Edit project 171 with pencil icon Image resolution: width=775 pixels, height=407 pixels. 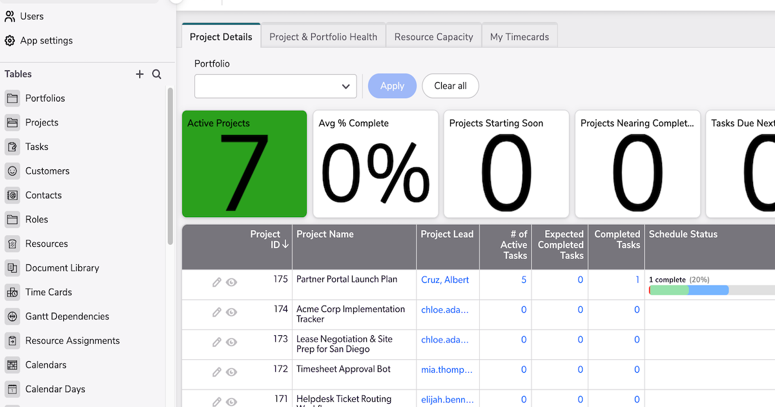pos(217,402)
